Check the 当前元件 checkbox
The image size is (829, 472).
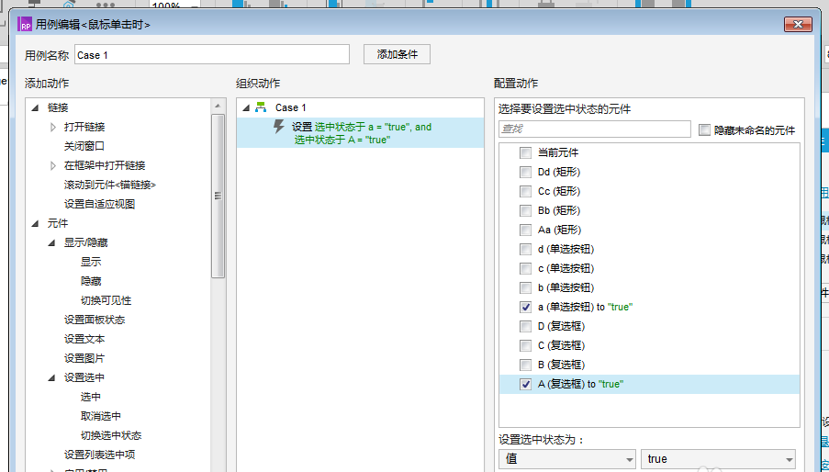[x=525, y=152]
